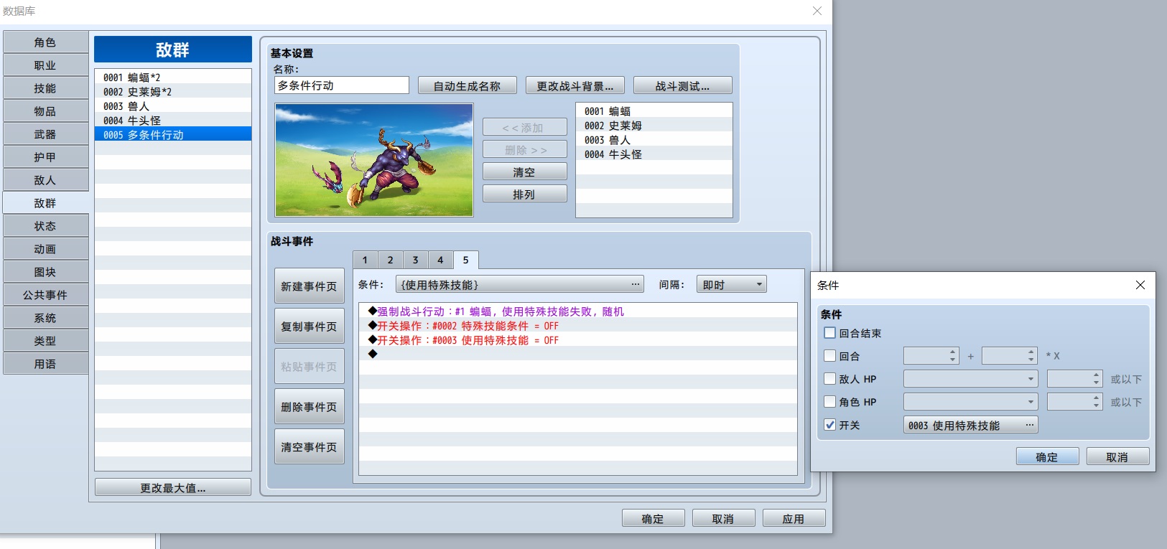This screenshot has width=1167, height=549.
Task: Close the 条件 dialog window
Action: pyautogui.click(x=1140, y=285)
